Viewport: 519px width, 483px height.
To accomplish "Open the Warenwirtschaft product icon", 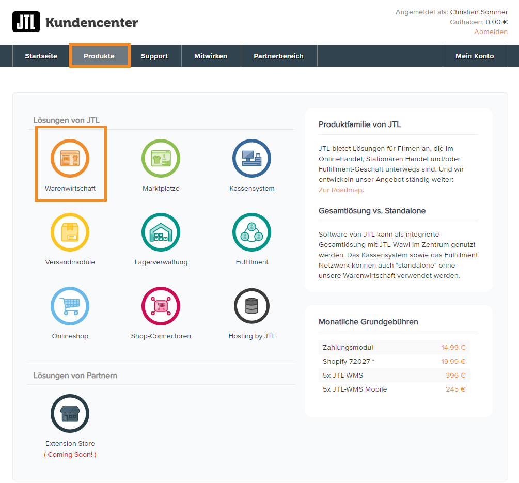I will tap(70, 159).
